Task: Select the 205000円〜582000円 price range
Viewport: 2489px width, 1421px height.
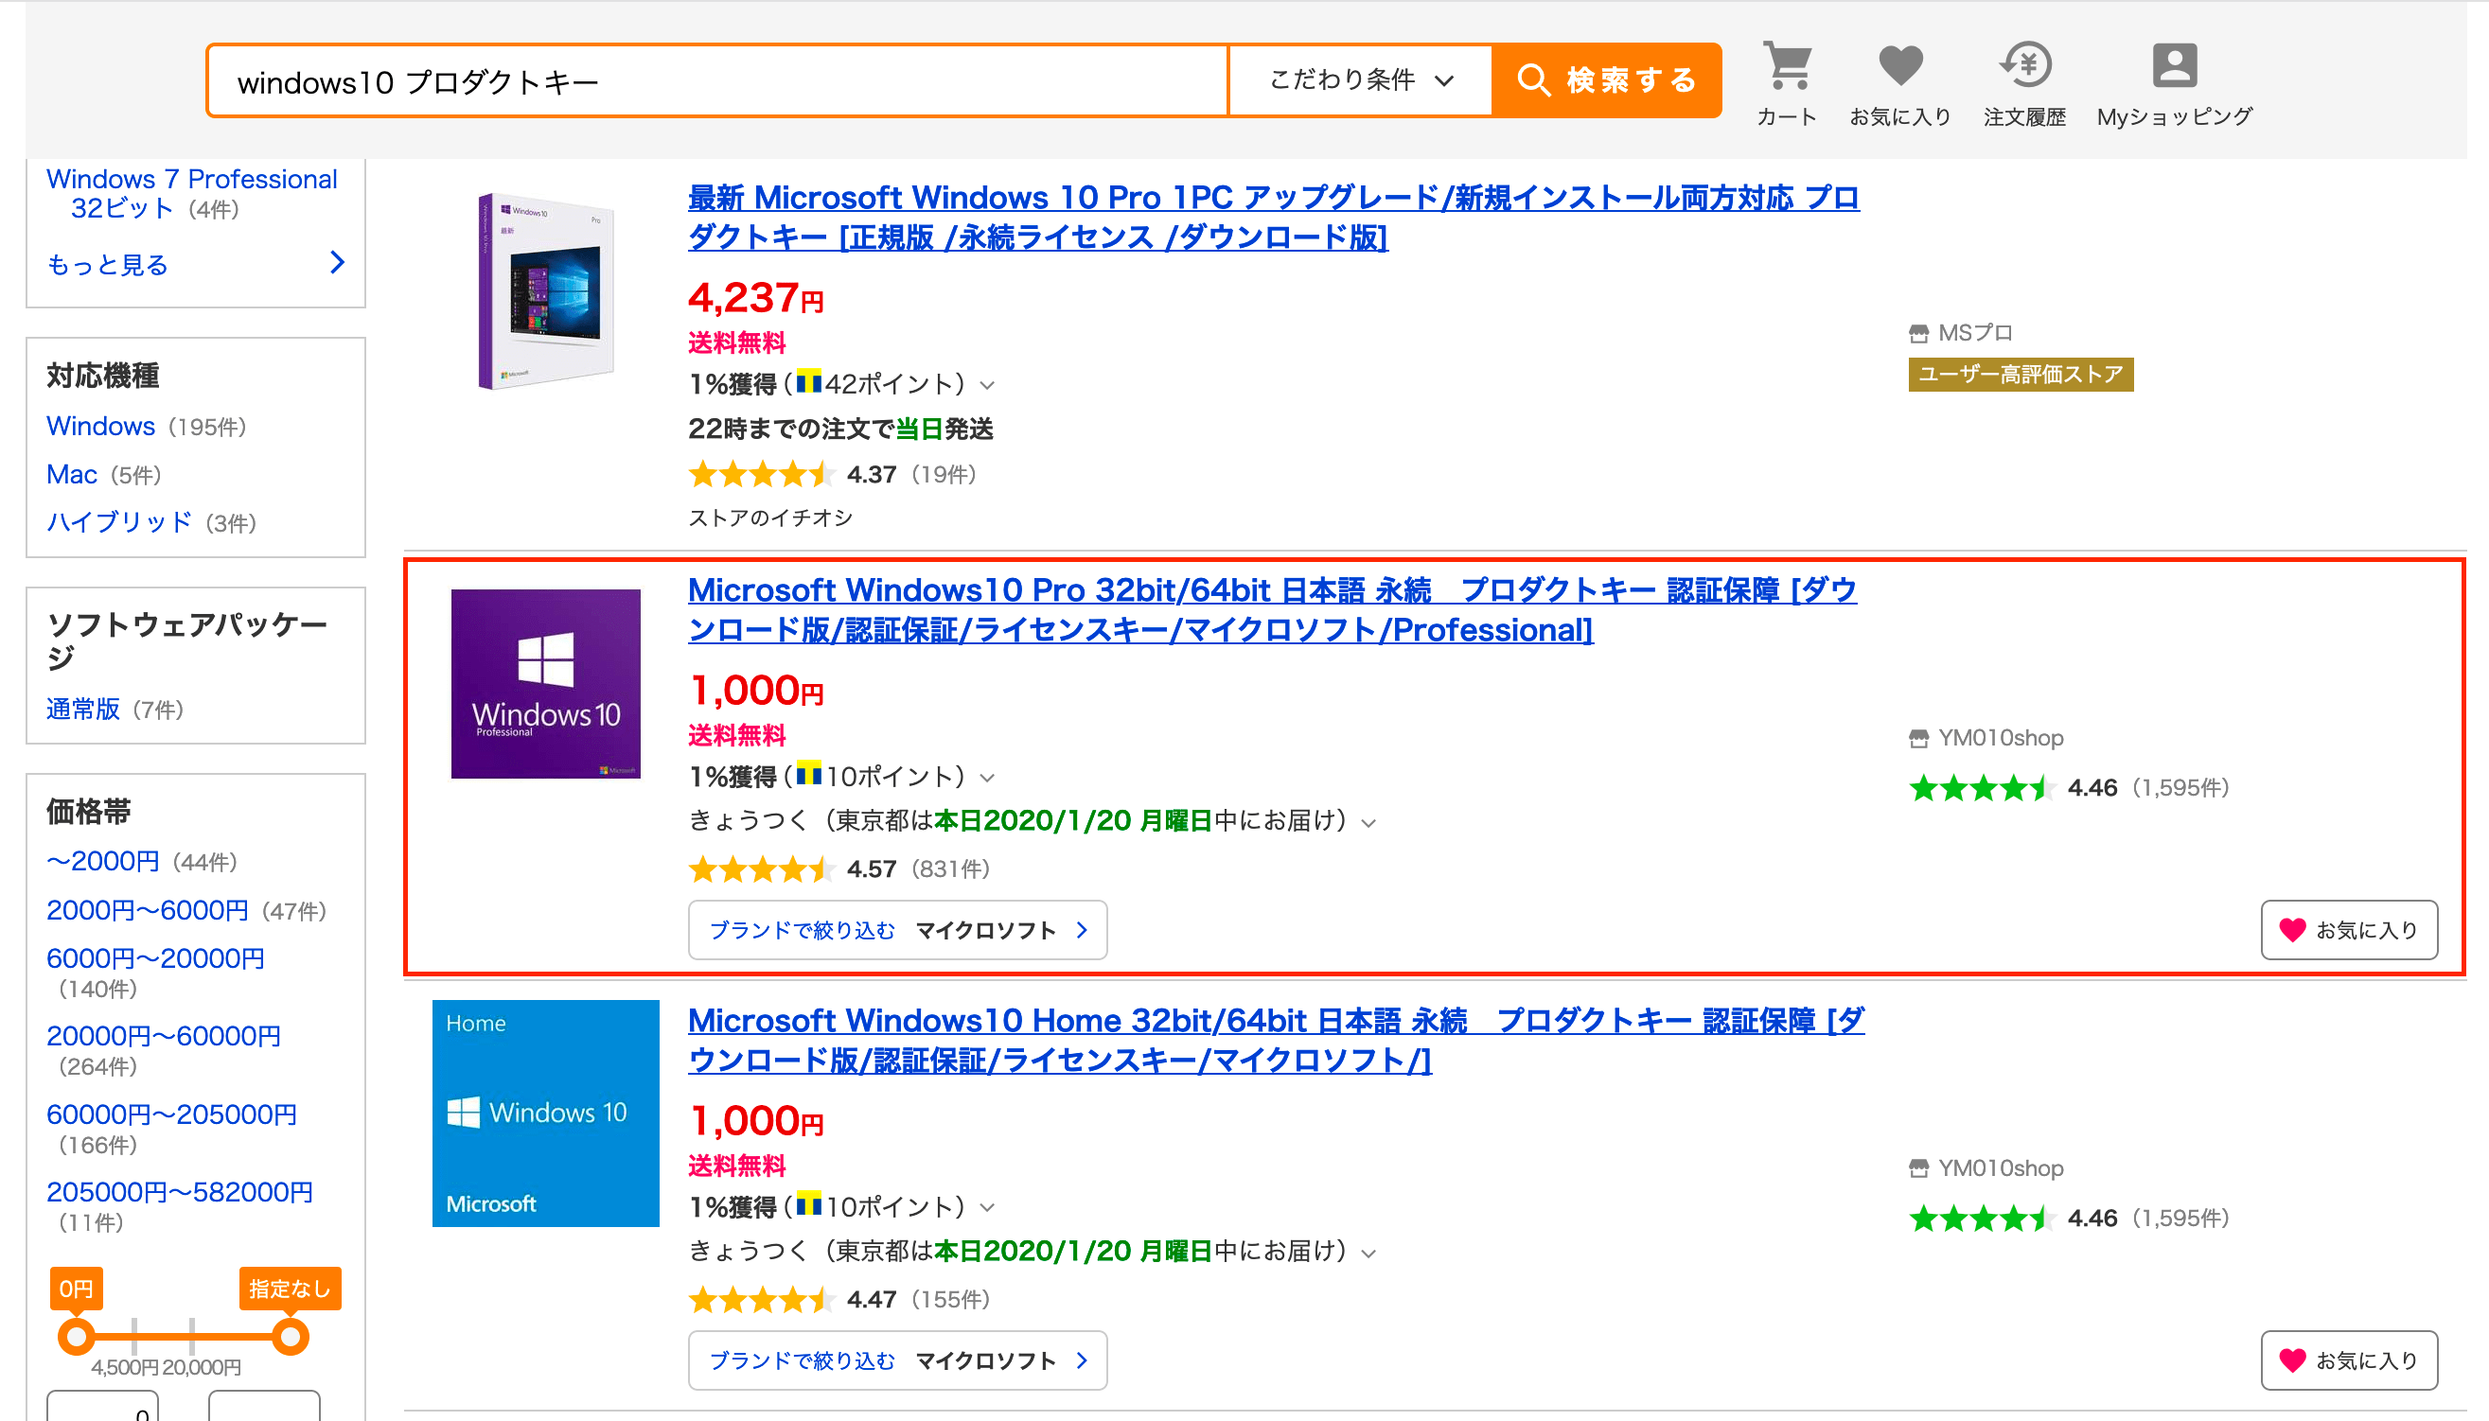Action: 180,1192
